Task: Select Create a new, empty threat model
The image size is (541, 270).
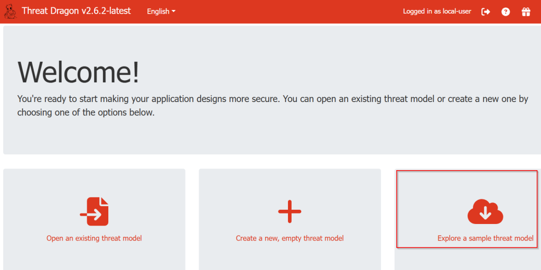Action: click(290, 238)
